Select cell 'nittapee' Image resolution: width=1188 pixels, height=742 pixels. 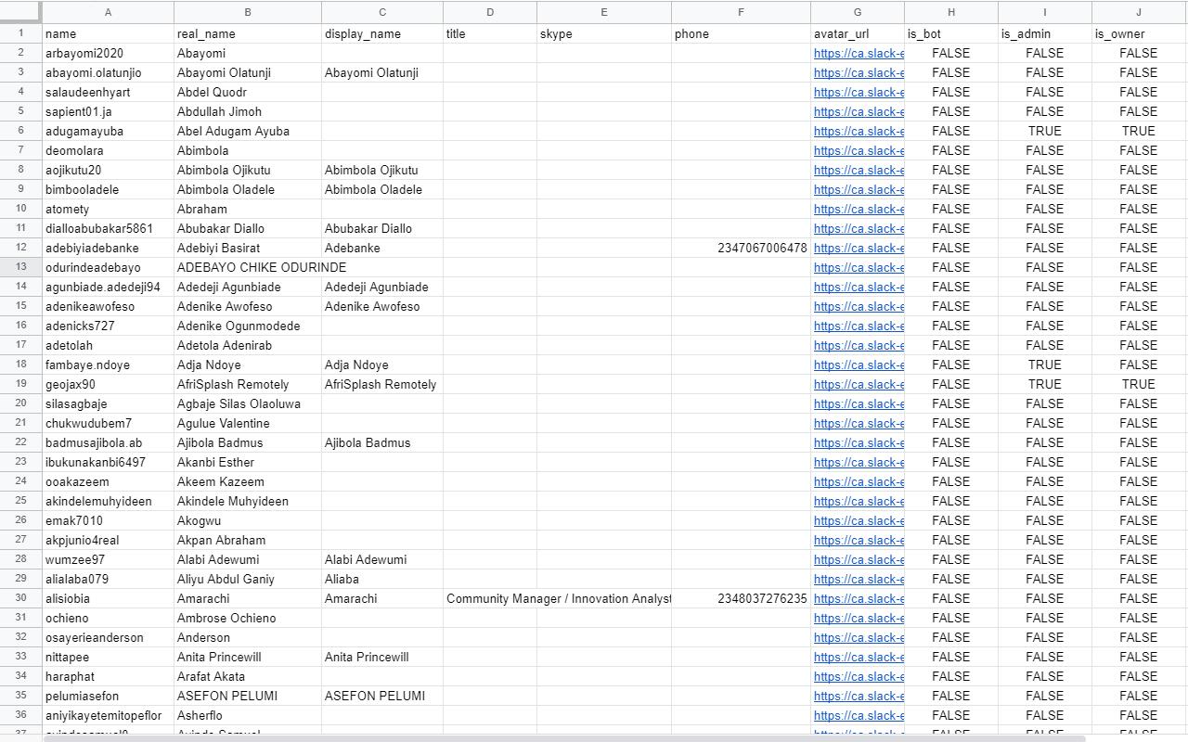point(108,657)
